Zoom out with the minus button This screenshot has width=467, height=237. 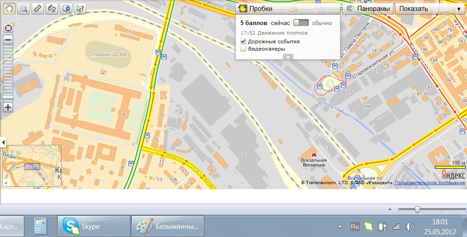click(x=8, y=40)
